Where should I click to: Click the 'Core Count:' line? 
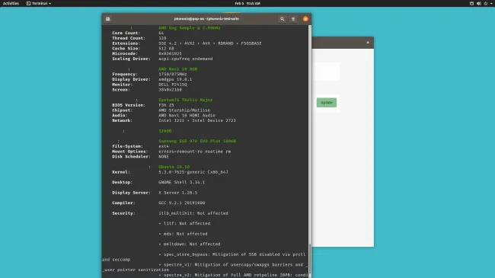coord(138,33)
